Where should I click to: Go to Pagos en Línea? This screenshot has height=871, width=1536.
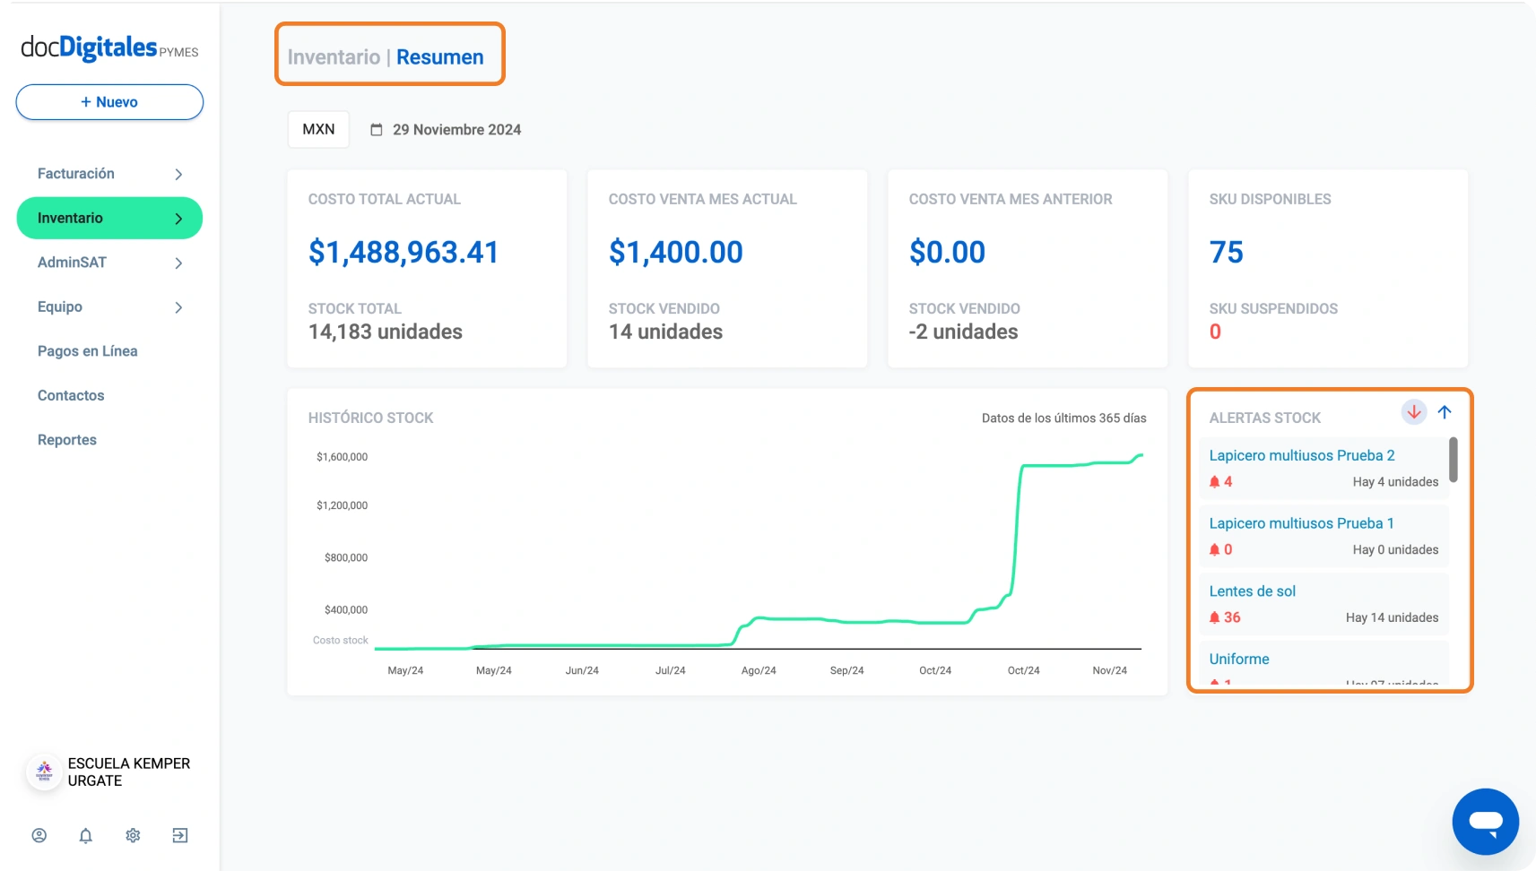[x=88, y=351]
